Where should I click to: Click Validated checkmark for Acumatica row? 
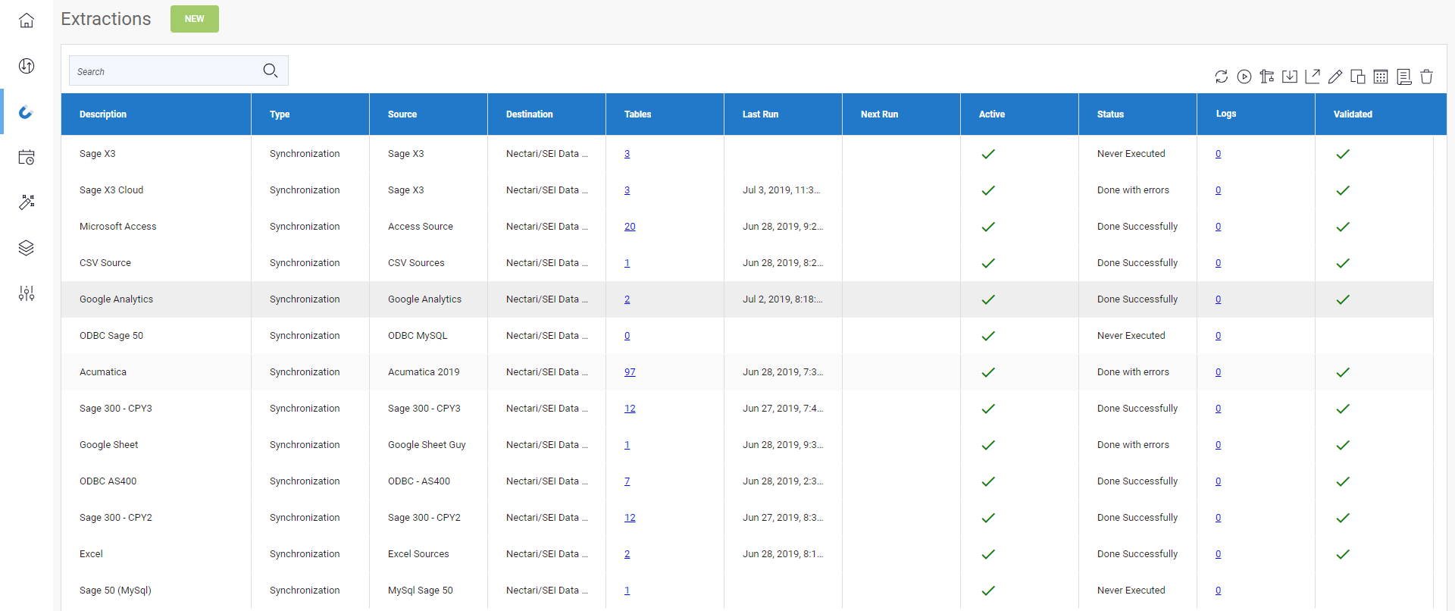(1343, 372)
